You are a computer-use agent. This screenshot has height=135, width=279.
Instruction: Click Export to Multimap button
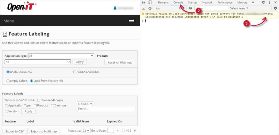[44, 131]
